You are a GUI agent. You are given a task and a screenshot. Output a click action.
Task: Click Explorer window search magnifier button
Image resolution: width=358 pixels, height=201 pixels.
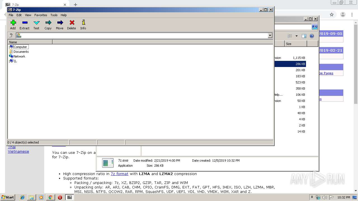(315, 27)
